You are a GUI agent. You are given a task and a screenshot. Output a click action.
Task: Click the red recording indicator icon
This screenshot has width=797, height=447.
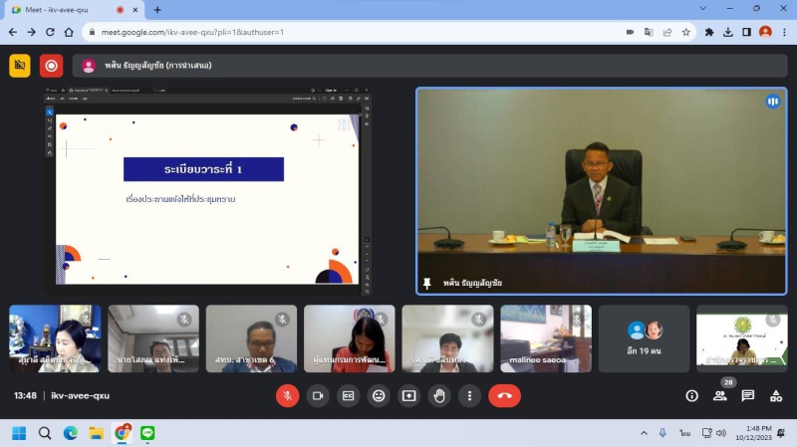[x=51, y=66]
